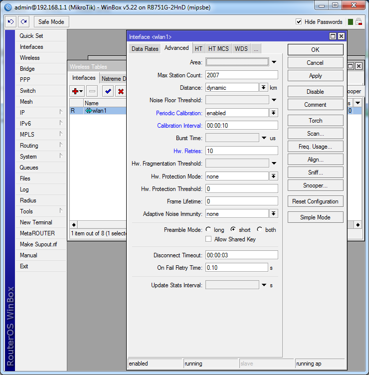Open the Hw. Protection Mode dropdown
This screenshot has height=375, width=369.
[x=273, y=176]
